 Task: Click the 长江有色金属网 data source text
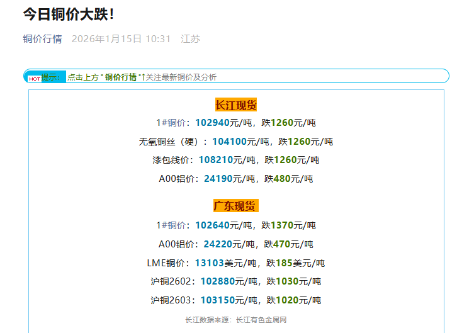click(x=261, y=320)
